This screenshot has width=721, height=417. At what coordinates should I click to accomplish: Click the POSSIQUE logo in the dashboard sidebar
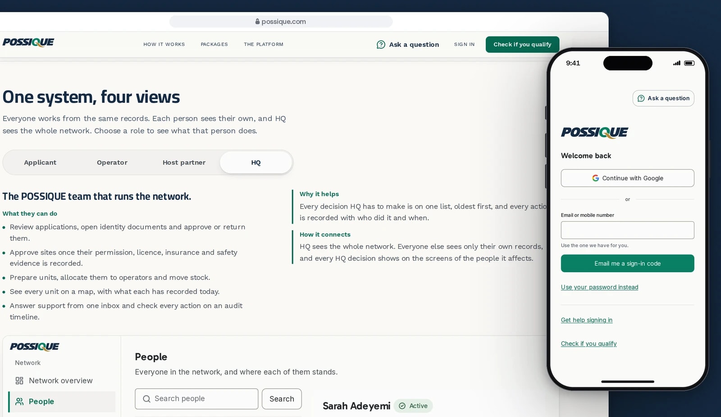(34, 347)
